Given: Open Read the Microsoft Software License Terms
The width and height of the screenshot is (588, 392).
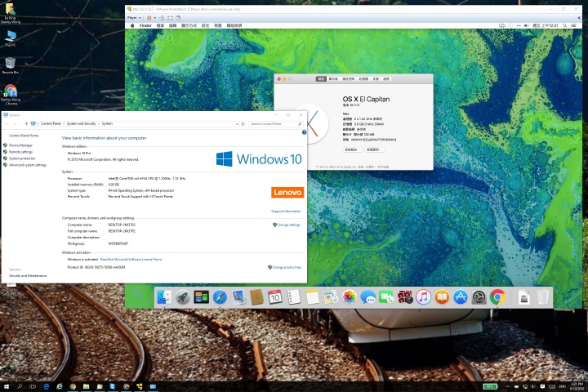Looking at the screenshot, I should (x=131, y=259).
